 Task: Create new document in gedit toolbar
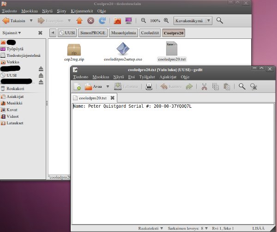(77, 86)
